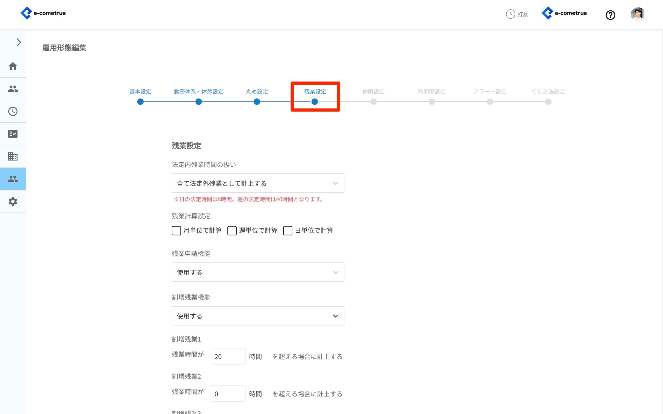Open the 割増残業機能 dropdown

point(257,316)
